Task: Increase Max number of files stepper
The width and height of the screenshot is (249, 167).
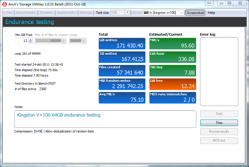Action: (64, 40)
